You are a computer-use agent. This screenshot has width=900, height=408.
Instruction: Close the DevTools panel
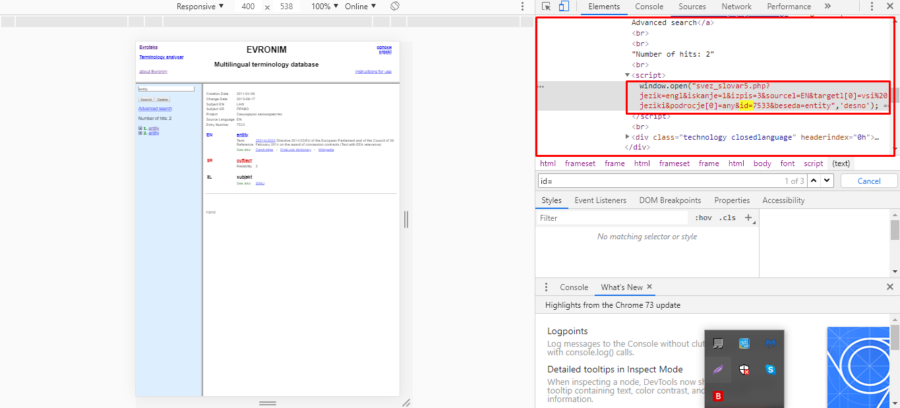[x=889, y=7]
